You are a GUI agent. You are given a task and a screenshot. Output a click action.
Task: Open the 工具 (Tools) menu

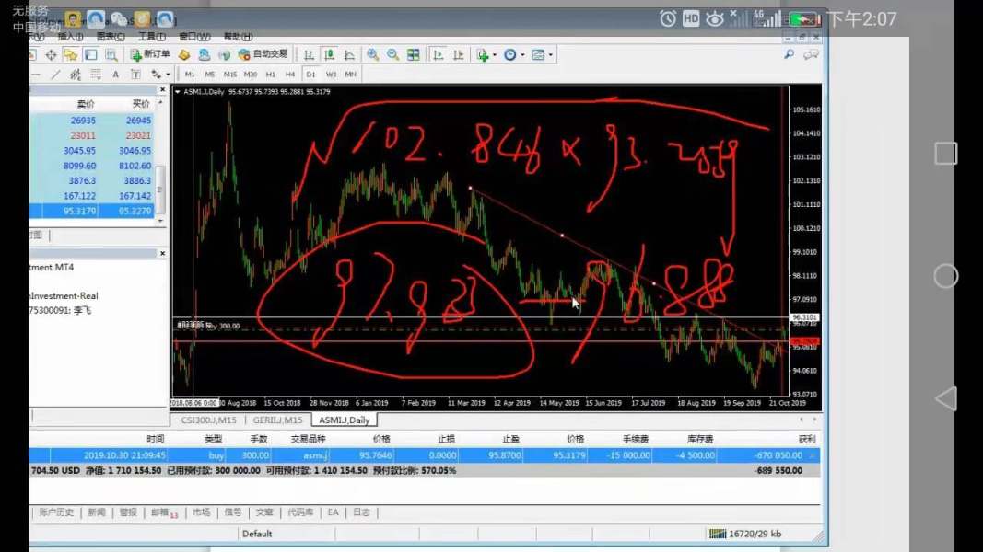coord(152,37)
